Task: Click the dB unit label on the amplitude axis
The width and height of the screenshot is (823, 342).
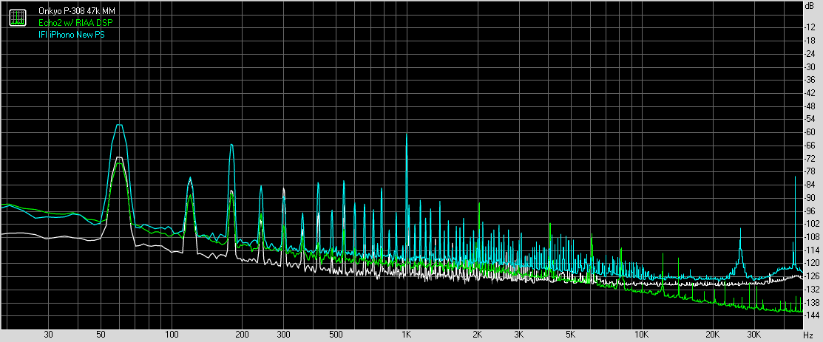Action: [812, 6]
